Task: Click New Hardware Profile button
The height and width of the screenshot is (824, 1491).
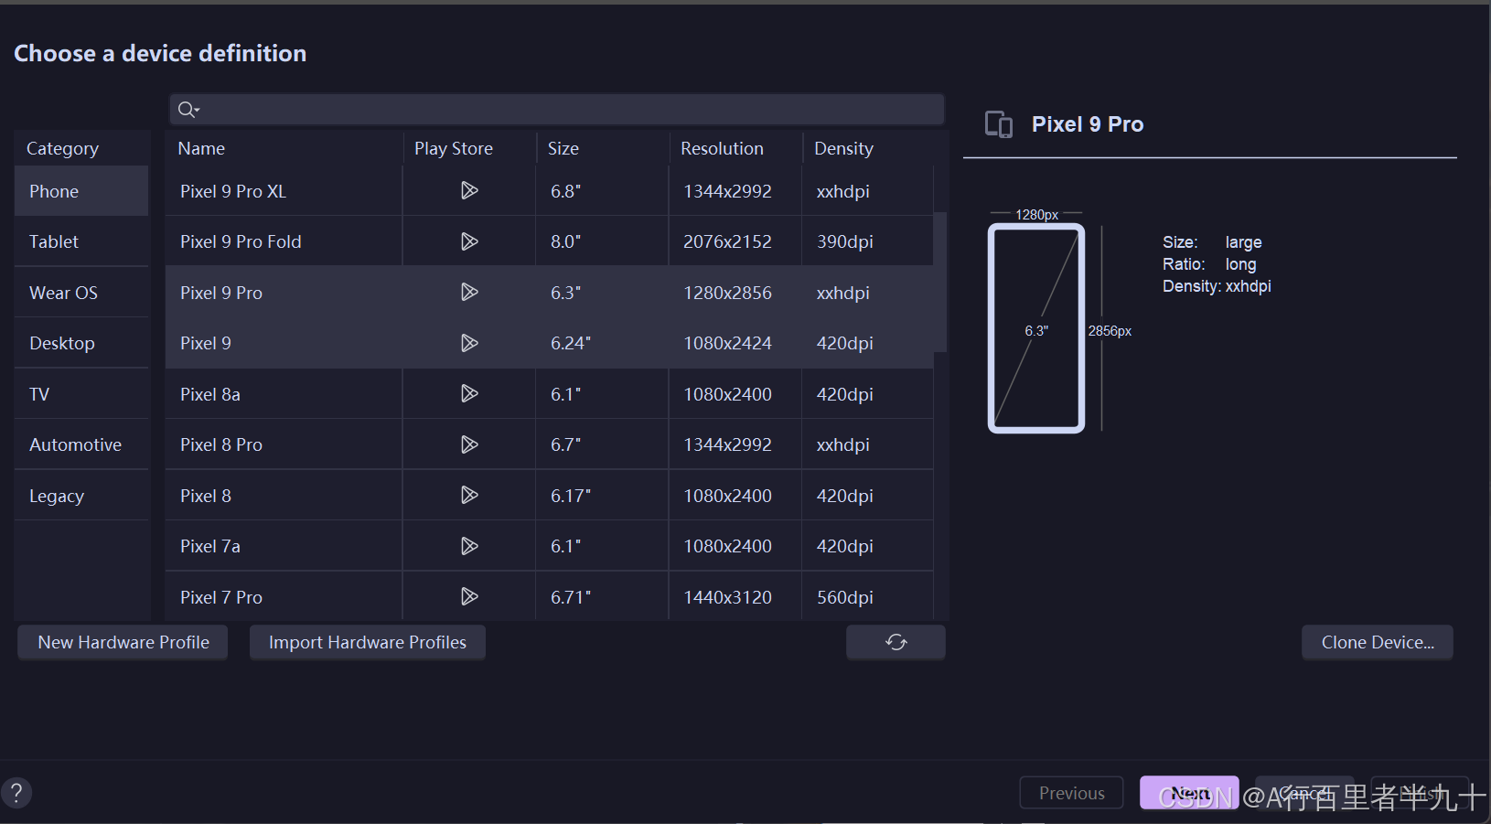Action: [x=123, y=642]
